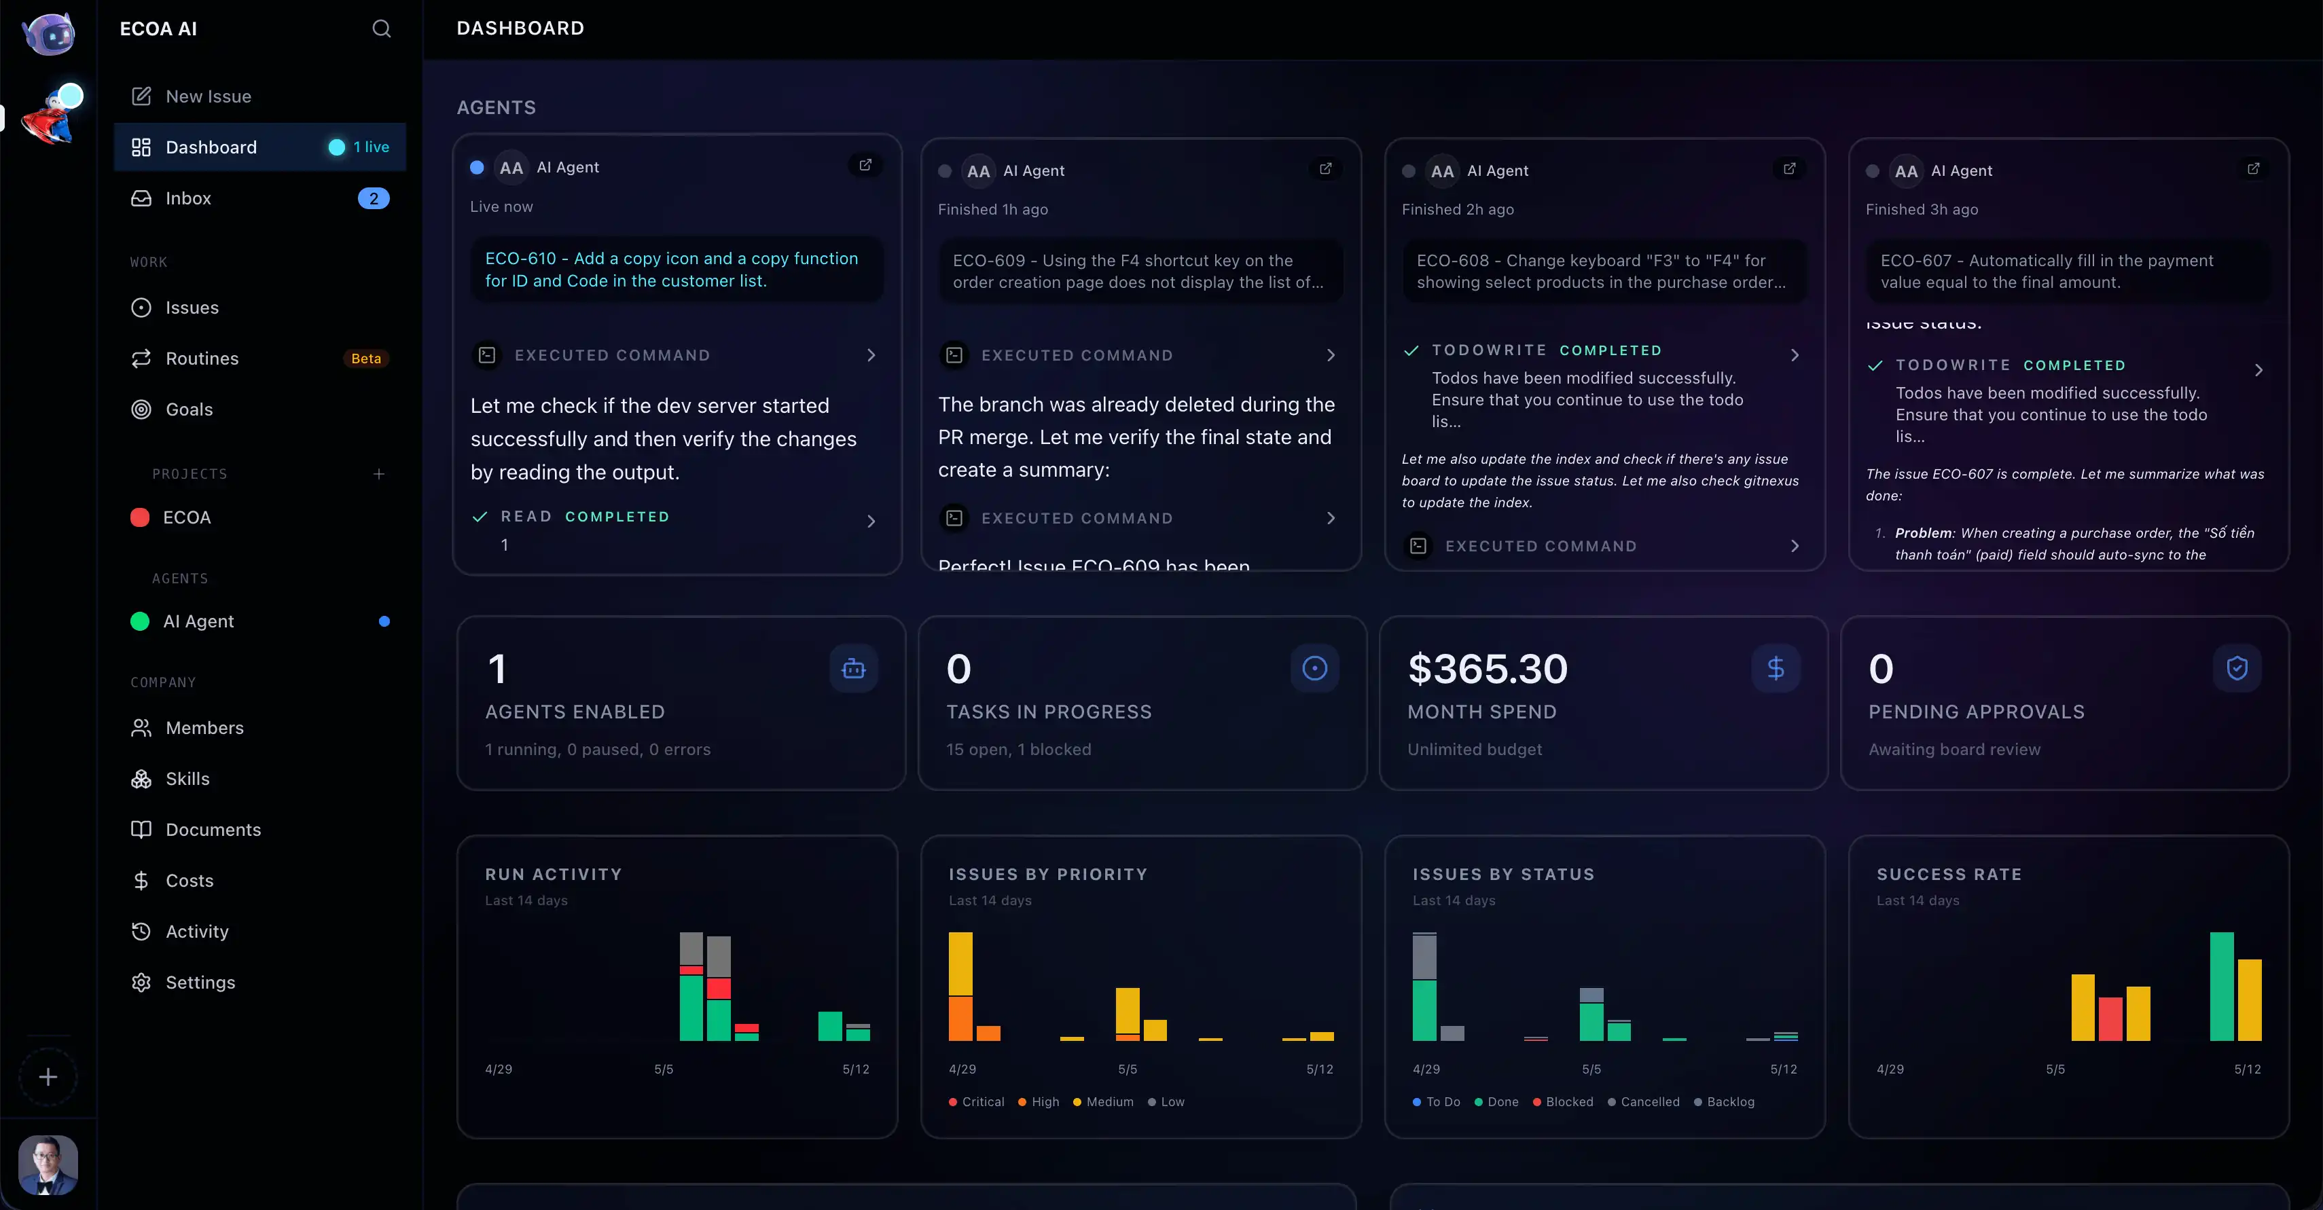This screenshot has width=2323, height=1210.
Task: Click the 1 live indicator badge
Action: click(360, 147)
